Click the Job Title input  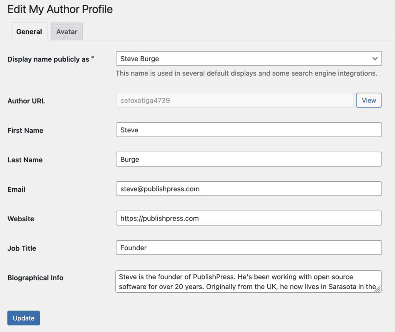pyautogui.click(x=248, y=248)
